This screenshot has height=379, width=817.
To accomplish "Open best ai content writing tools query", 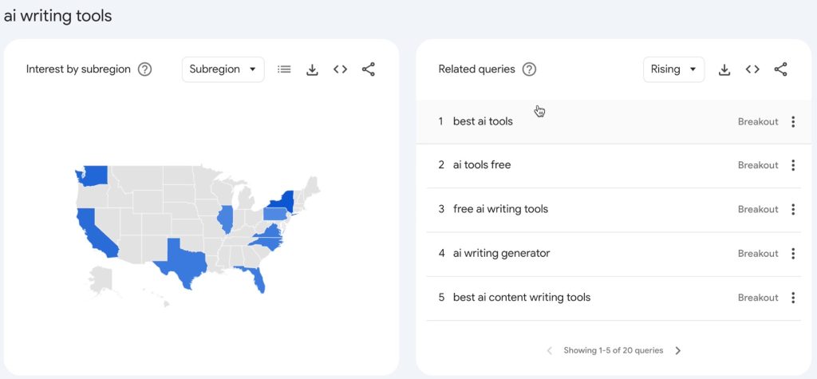I will [522, 298].
